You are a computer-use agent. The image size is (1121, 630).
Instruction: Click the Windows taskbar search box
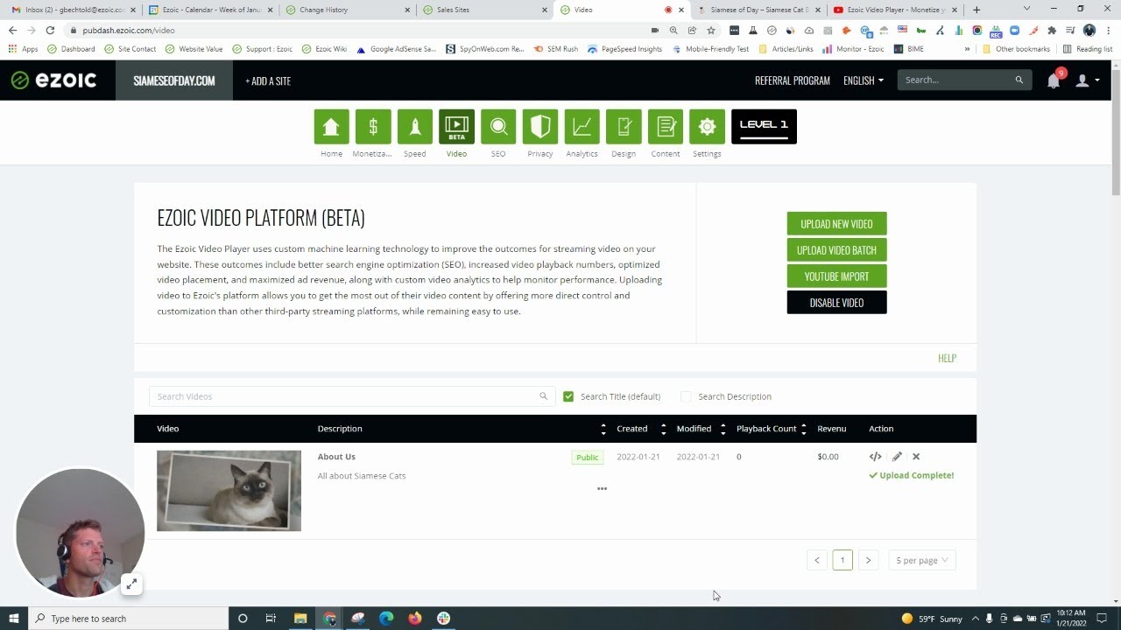click(x=128, y=619)
